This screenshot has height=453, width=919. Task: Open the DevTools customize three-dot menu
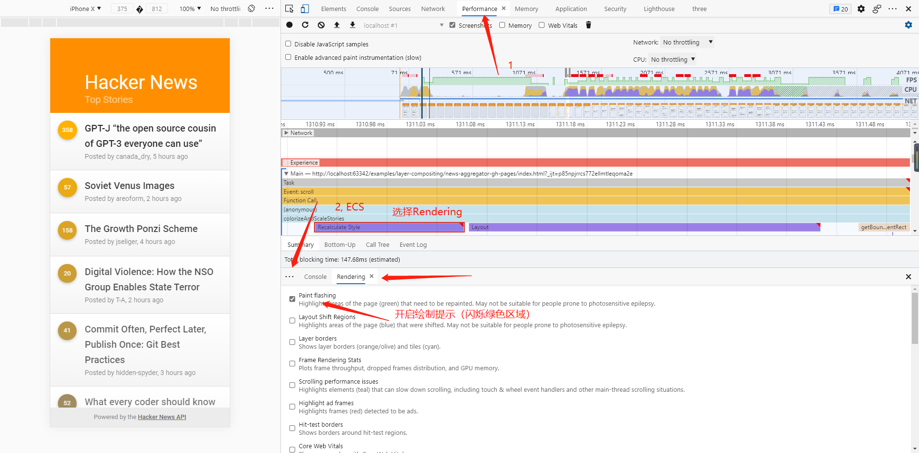pos(893,9)
